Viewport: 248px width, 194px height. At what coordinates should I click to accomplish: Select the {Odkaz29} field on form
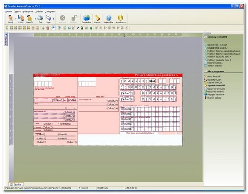112,108
